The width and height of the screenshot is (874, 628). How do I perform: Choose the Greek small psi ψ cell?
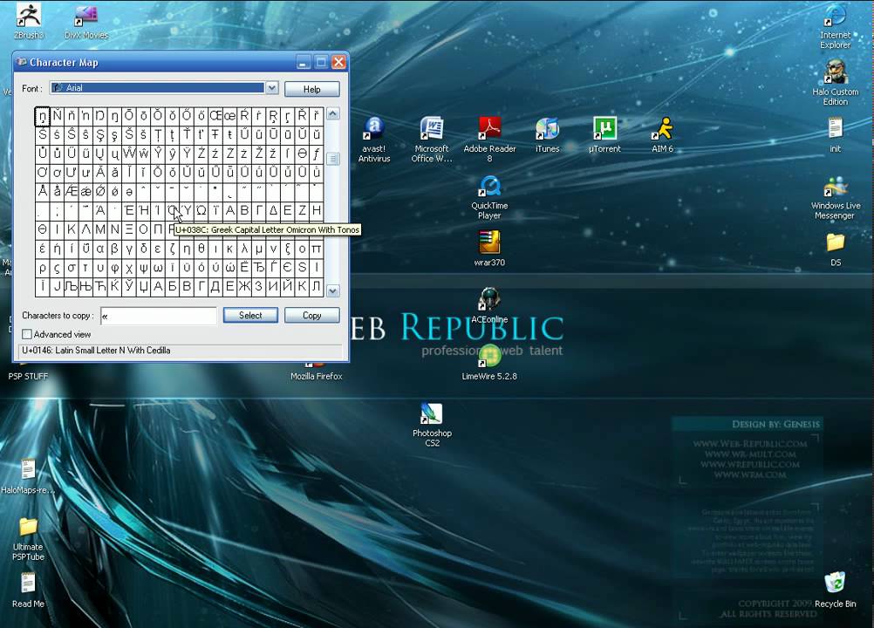(144, 268)
